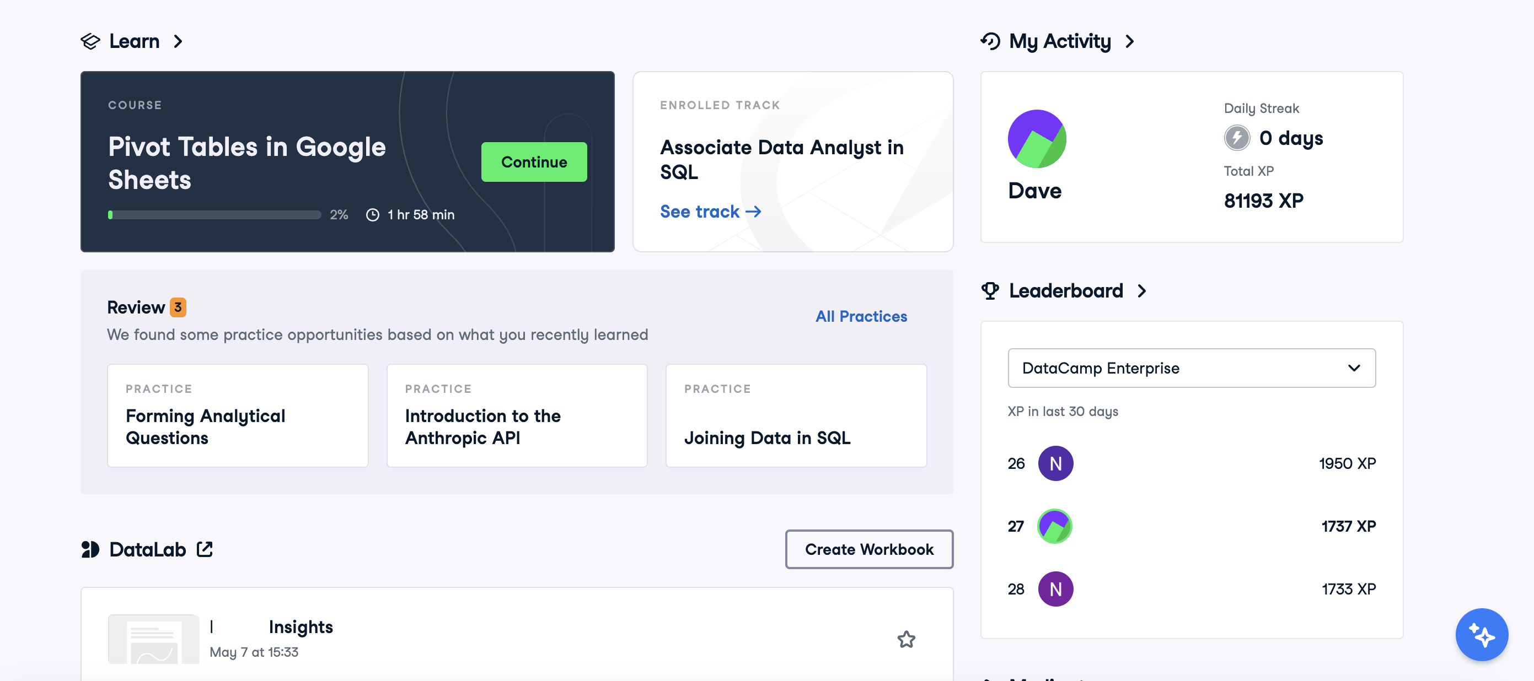Follow the See track link
This screenshot has width=1534, height=681.
[x=710, y=212]
